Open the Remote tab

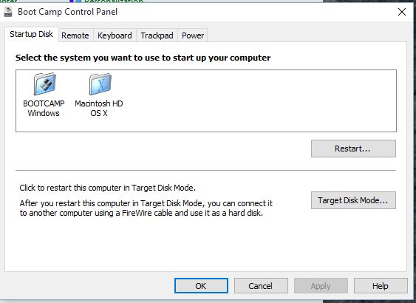point(75,35)
